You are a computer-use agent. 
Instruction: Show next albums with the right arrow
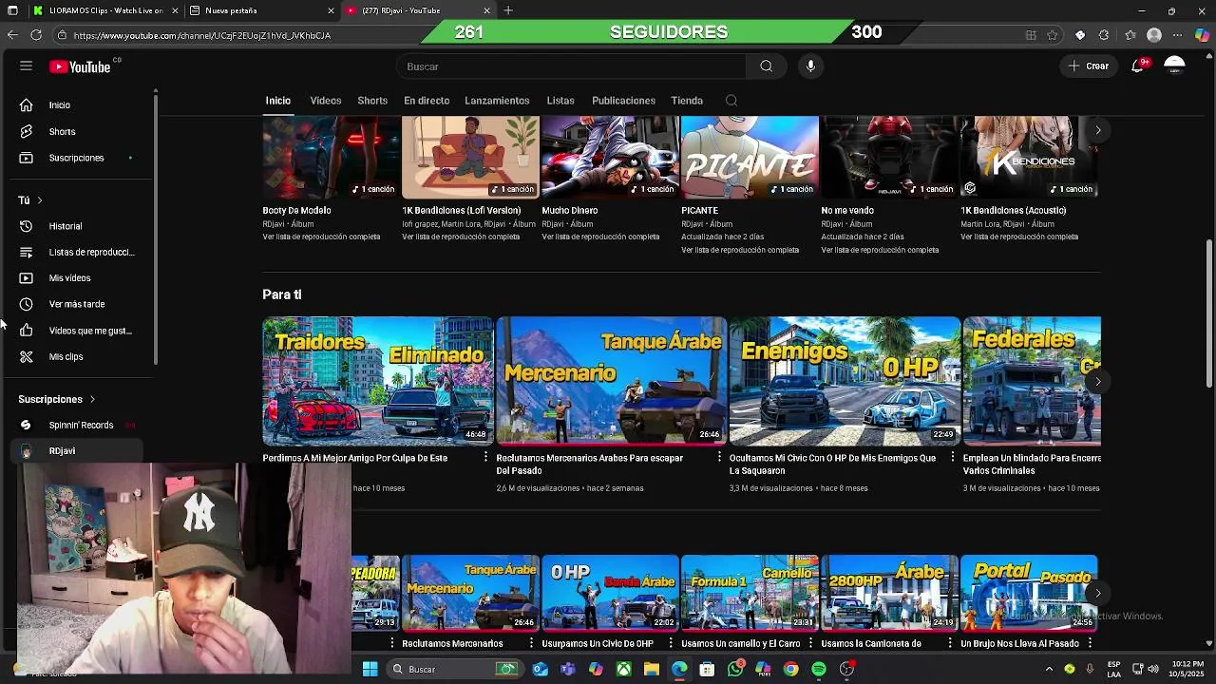click(1097, 130)
